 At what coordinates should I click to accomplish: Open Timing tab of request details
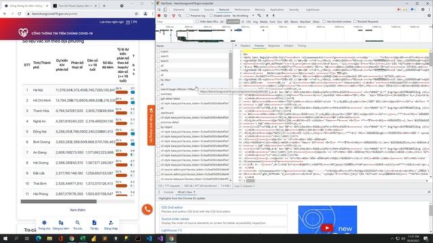coord(302,46)
